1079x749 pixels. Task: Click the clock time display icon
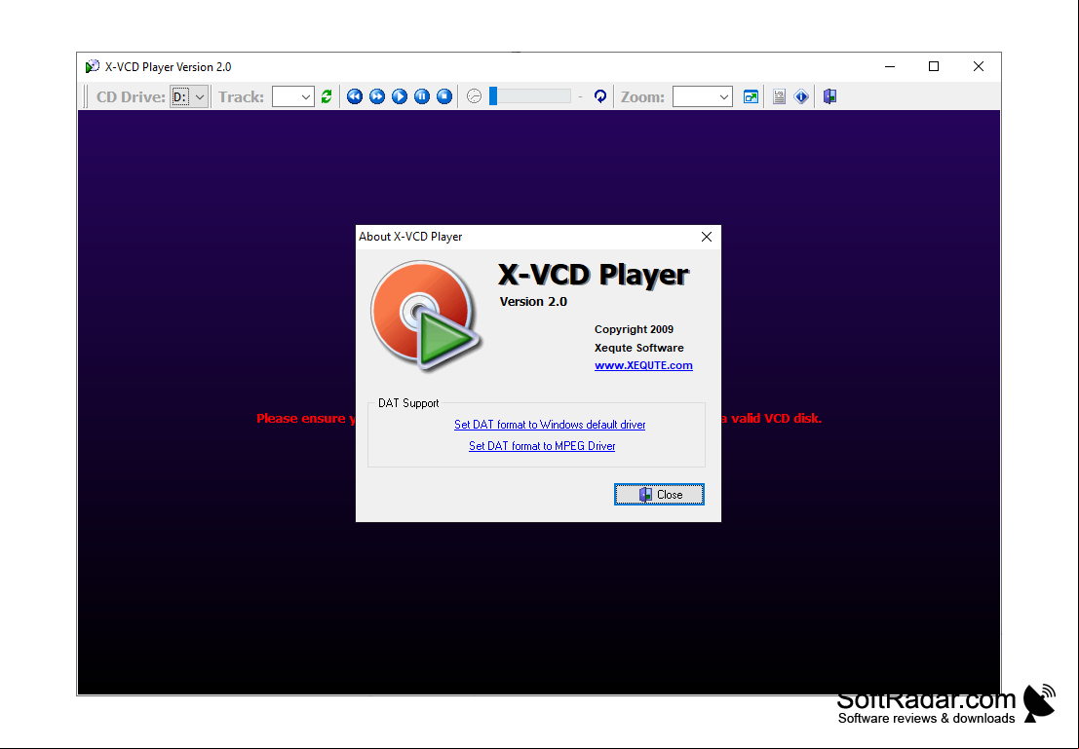click(474, 97)
